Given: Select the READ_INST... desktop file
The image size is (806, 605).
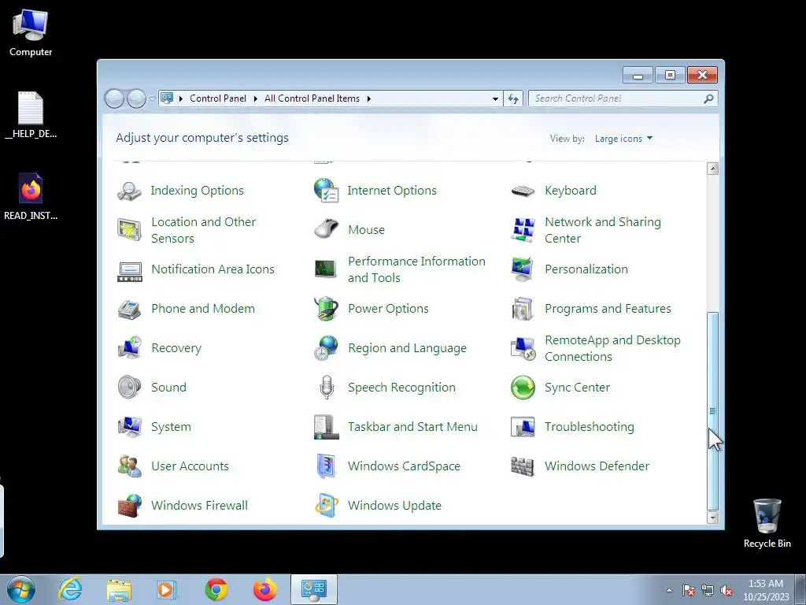Looking at the screenshot, I should click(31, 196).
